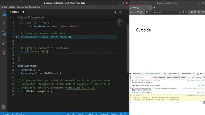Bookmark this page with the star
This screenshot has height=115, width=205.
coord(186,12)
